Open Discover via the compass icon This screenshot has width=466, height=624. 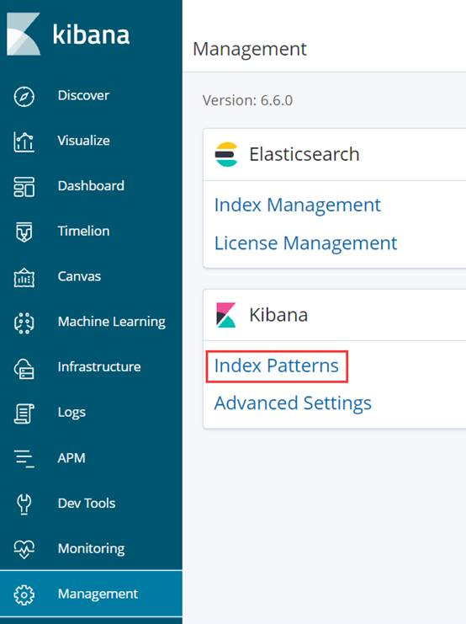(24, 96)
